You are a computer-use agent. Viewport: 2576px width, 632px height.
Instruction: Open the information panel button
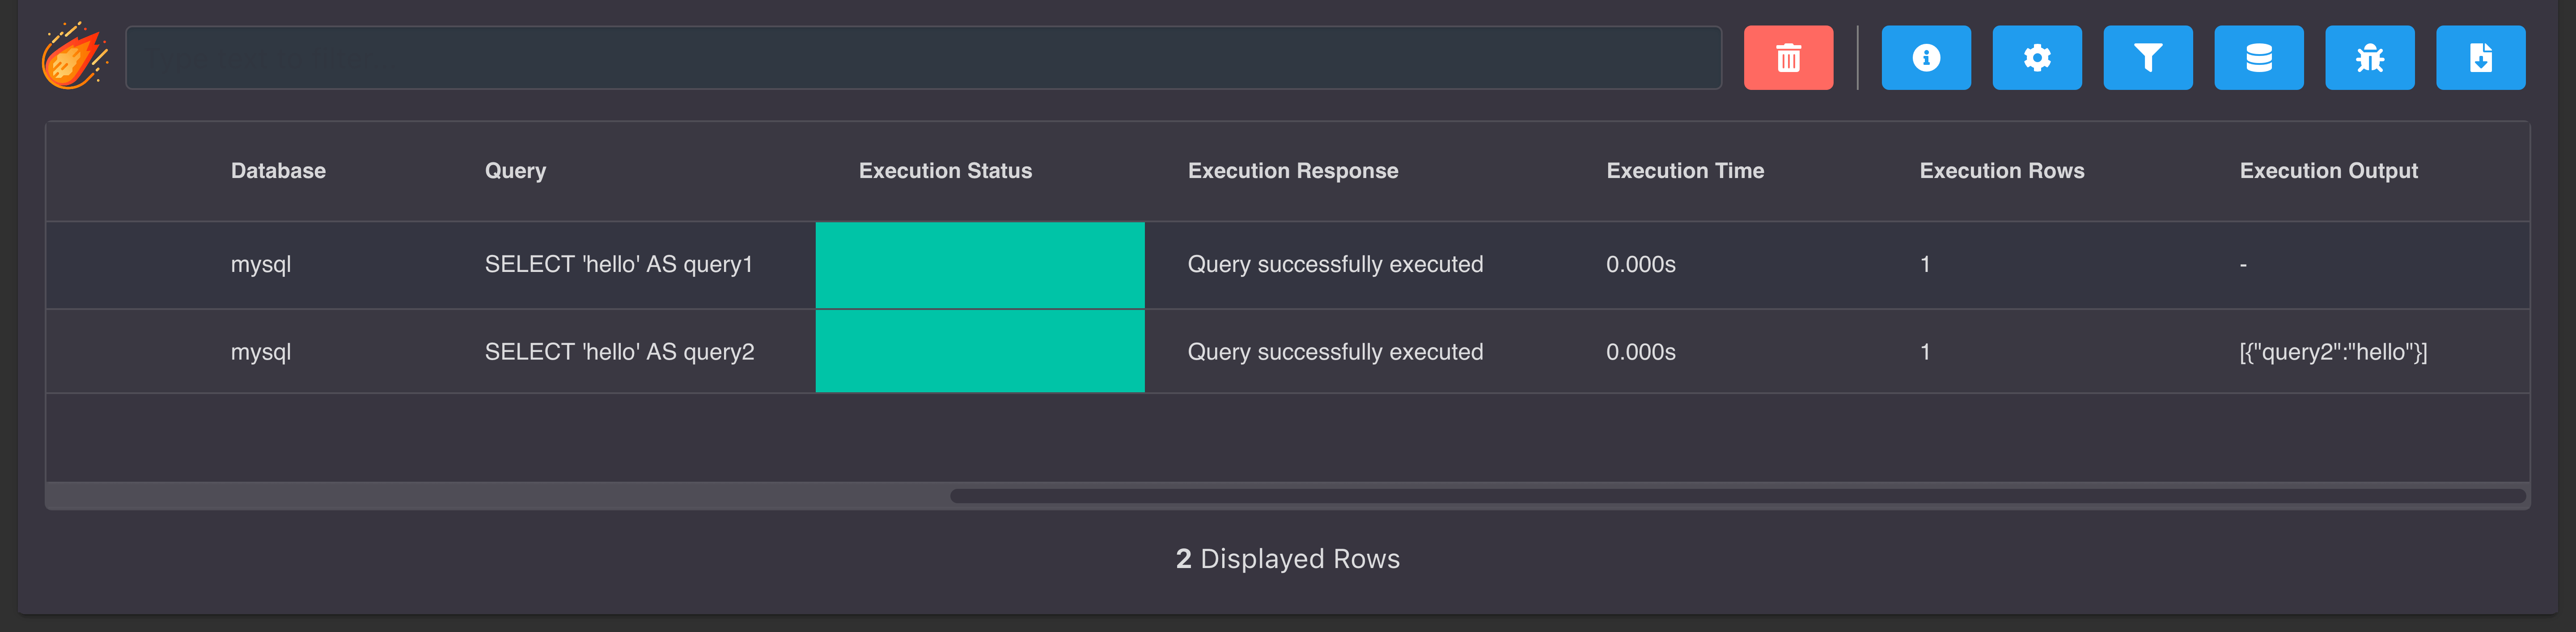click(1926, 58)
